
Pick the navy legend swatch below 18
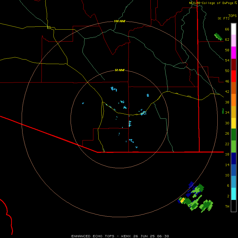click(234, 158)
